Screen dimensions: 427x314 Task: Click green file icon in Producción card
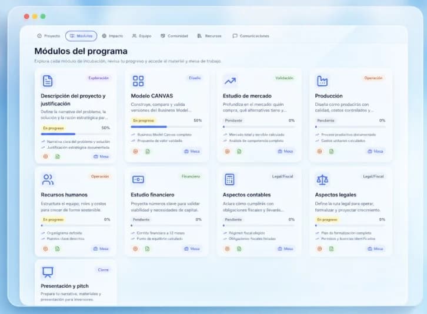click(x=331, y=152)
